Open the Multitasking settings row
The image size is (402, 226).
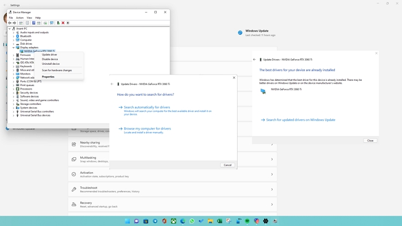click(172, 159)
